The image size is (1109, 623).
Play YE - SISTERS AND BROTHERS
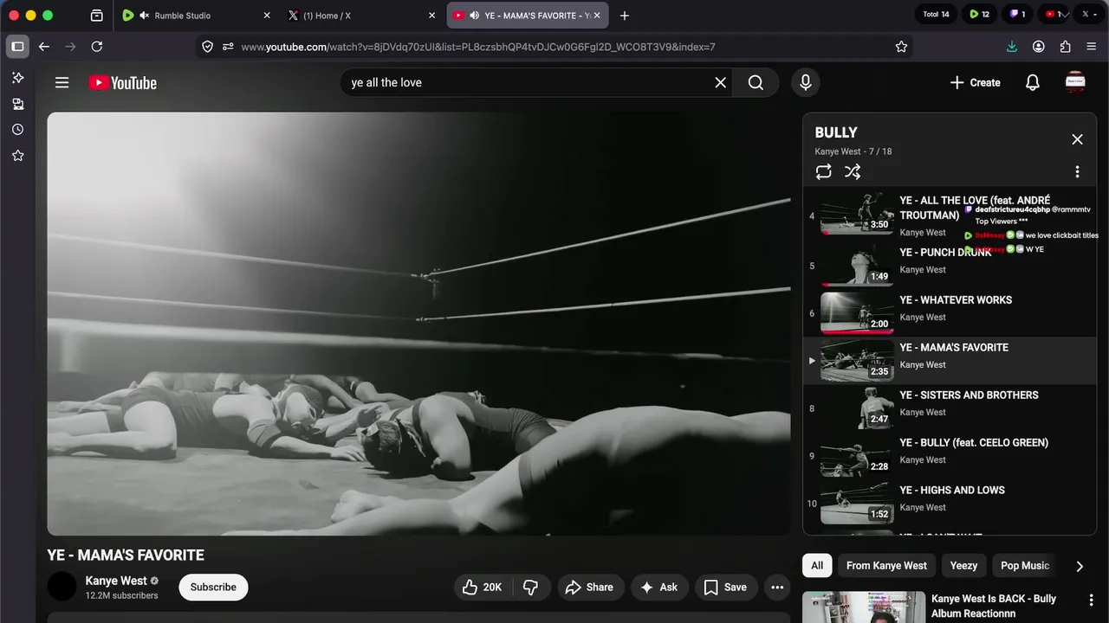[950, 408]
